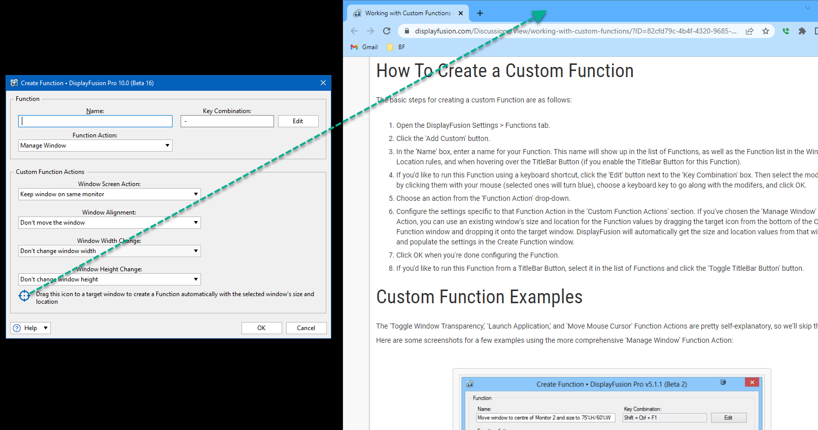The width and height of the screenshot is (818, 430).
Task: Click the 'Drag this icon to a target window' text
Action: tap(175, 298)
